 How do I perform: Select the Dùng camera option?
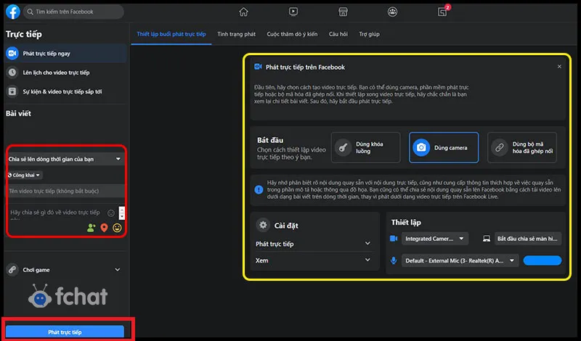pyautogui.click(x=444, y=148)
